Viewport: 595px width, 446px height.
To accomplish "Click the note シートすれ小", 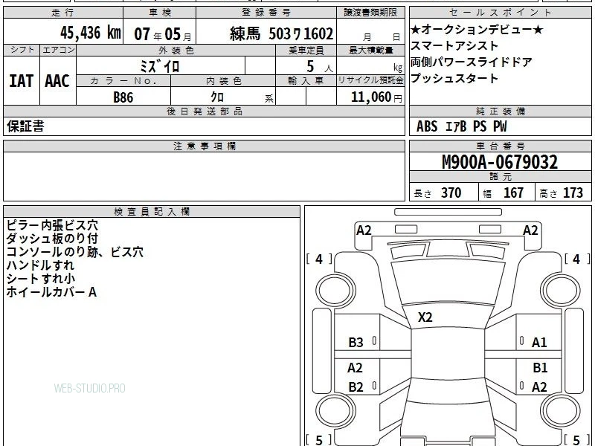I will tap(41, 278).
